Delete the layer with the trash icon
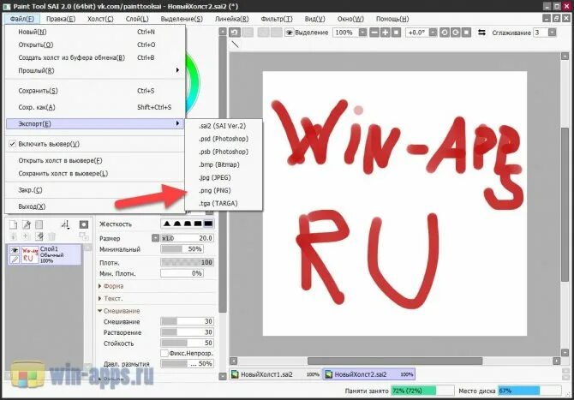 pyautogui.click(x=51, y=236)
